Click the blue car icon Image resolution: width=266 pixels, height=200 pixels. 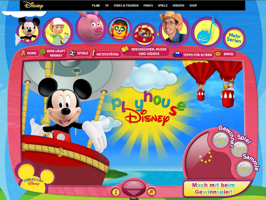click(177, 54)
